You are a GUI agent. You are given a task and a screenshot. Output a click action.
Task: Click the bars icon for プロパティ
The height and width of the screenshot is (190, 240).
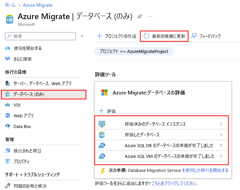[x=7, y=161]
